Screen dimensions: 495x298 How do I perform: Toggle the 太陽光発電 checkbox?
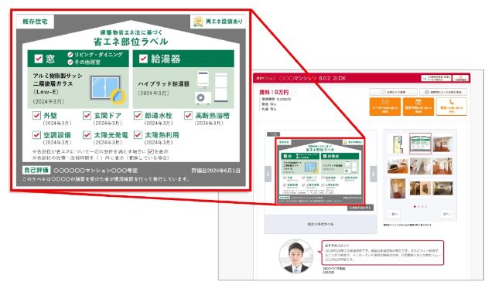[x=87, y=135]
